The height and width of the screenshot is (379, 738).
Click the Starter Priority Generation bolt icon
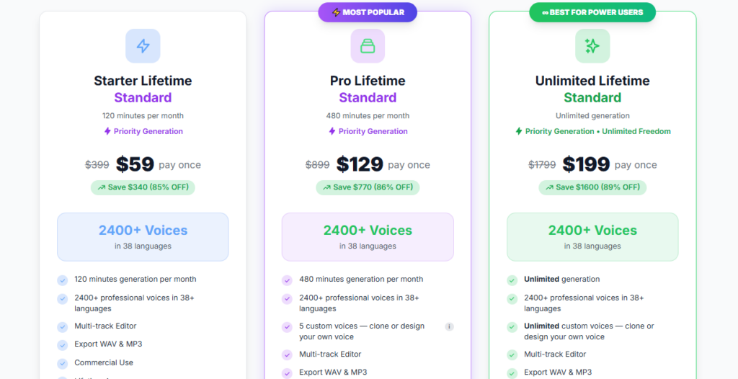pos(107,131)
